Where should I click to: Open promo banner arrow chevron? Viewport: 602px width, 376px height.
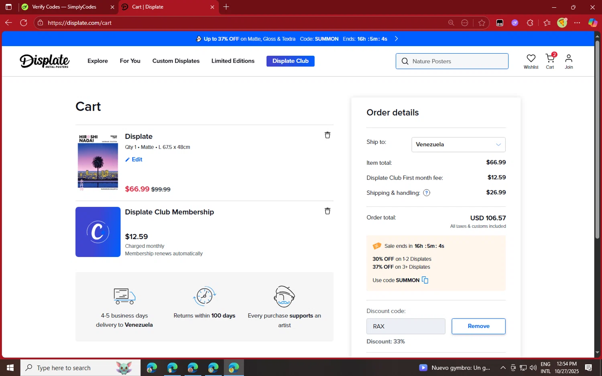[x=396, y=39]
